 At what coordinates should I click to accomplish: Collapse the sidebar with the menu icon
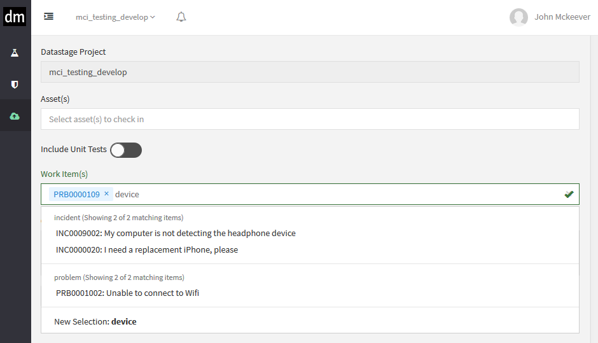(49, 17)
